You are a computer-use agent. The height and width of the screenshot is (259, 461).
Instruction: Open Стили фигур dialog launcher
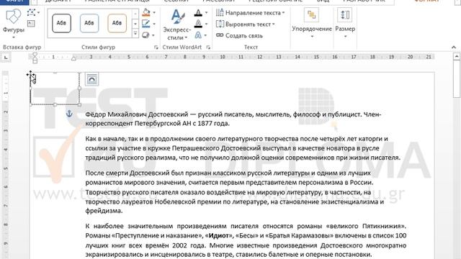[156, 47]
